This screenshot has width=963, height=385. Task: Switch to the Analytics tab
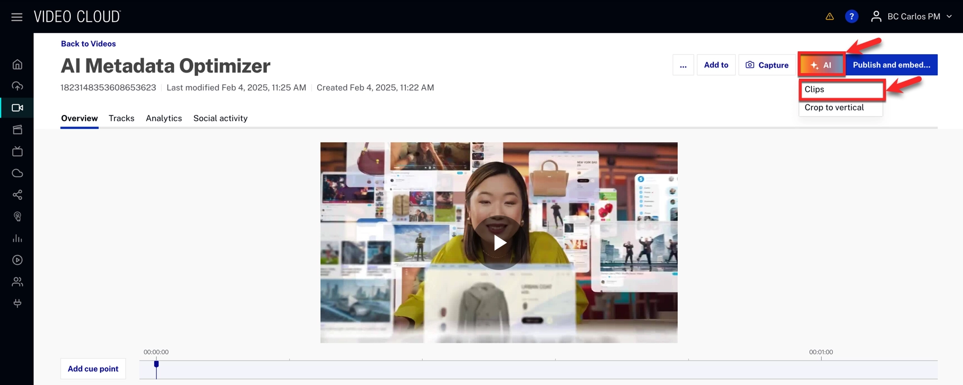[x=164, y=118]
